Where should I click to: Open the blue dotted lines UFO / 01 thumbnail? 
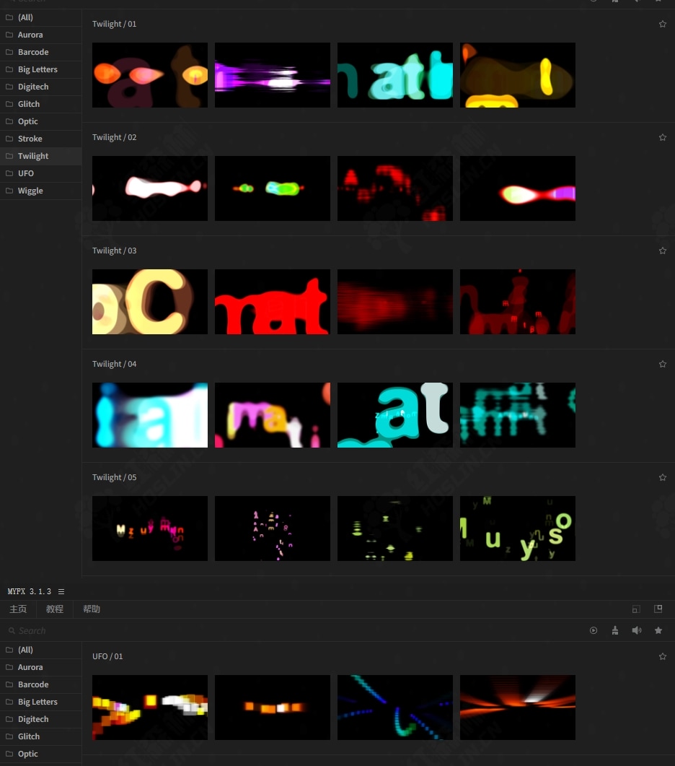point(395,708)
